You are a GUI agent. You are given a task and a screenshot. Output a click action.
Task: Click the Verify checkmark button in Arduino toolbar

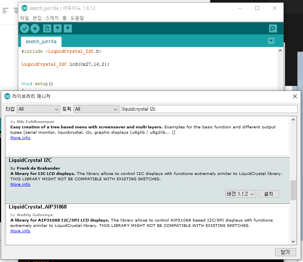point(24,29)
